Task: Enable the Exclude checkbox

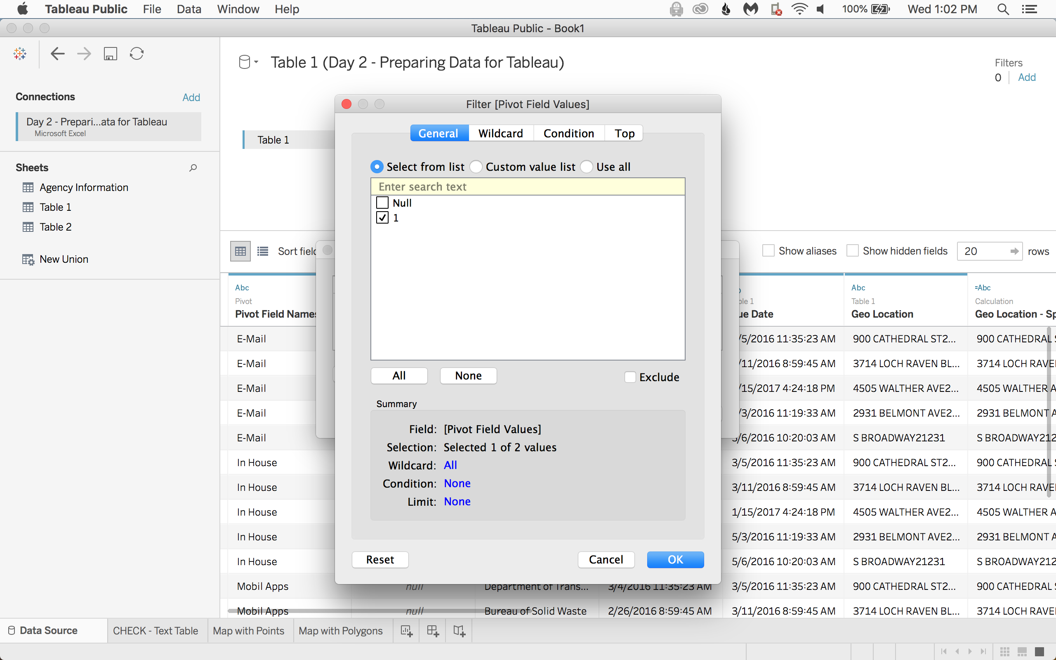Action: 630,377
